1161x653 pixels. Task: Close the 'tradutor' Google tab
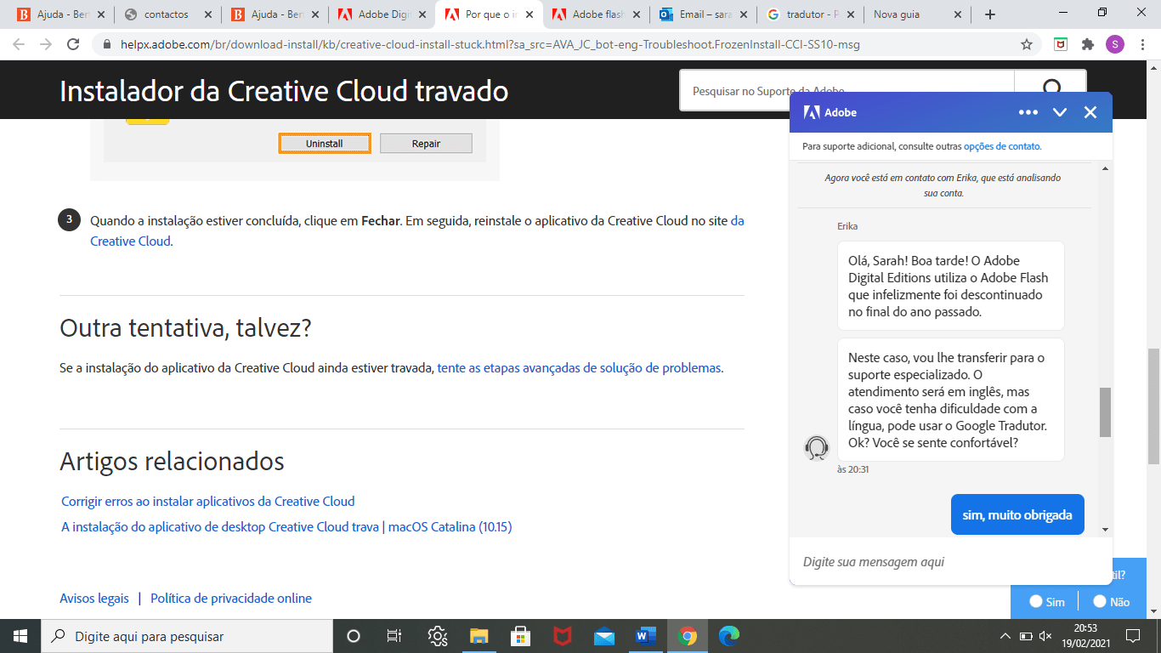[850, 14]
